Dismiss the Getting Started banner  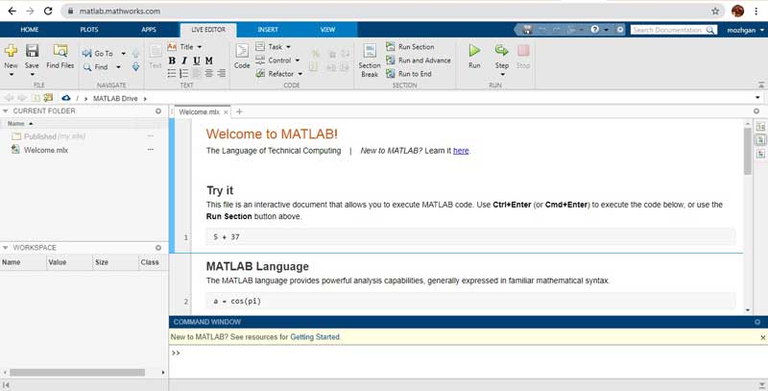coord(762,337)
